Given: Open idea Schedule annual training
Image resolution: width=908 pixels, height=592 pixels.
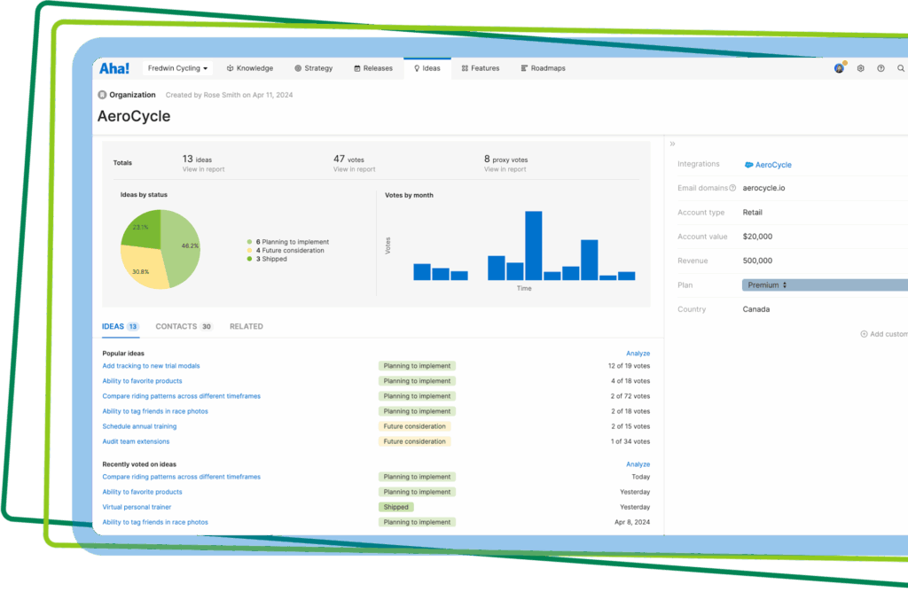Looking at the screenshot, I should (x=139, y=426).
